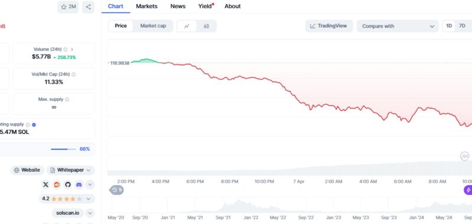472x224 pixels.
Task: Open the Compare with dropdown
Action: point(397,26)
